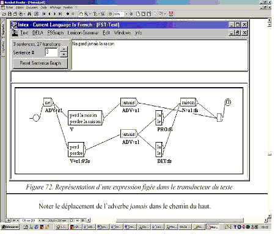Go to next page using toolbar arrow
This screenshot has width=275, height=234.
(x=54, y=14)
